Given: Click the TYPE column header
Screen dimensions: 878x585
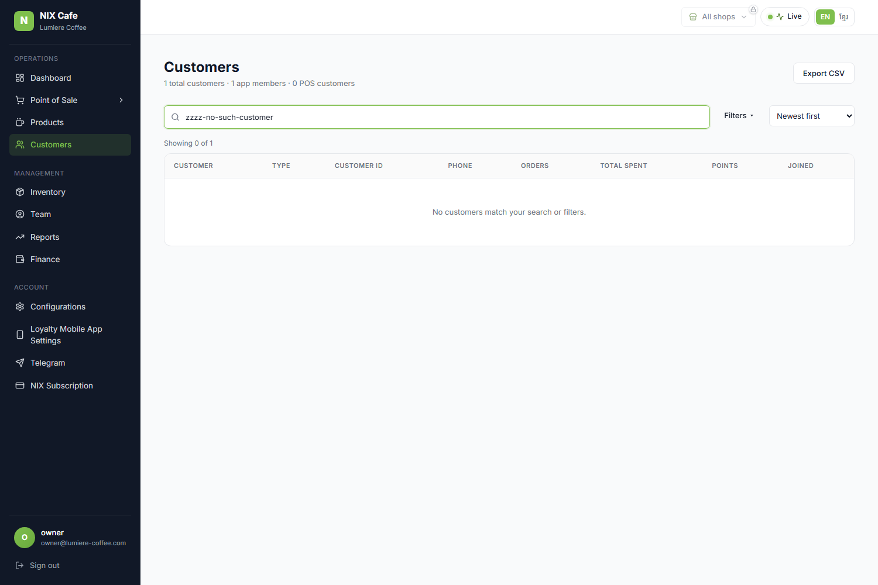Looking at the screenshot, I should (281, 166).
